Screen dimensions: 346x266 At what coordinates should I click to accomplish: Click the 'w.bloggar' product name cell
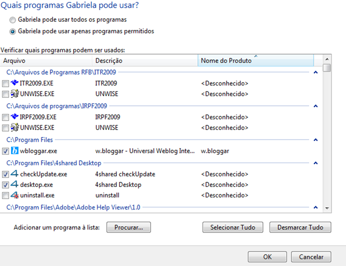coord(215,151)
